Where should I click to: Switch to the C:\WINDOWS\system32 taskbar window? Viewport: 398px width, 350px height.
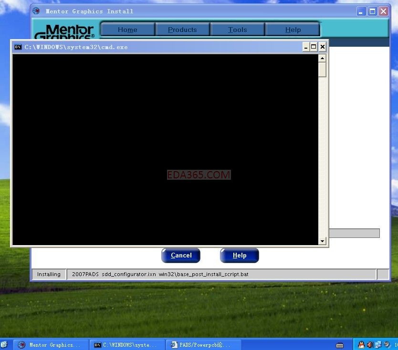127,344
